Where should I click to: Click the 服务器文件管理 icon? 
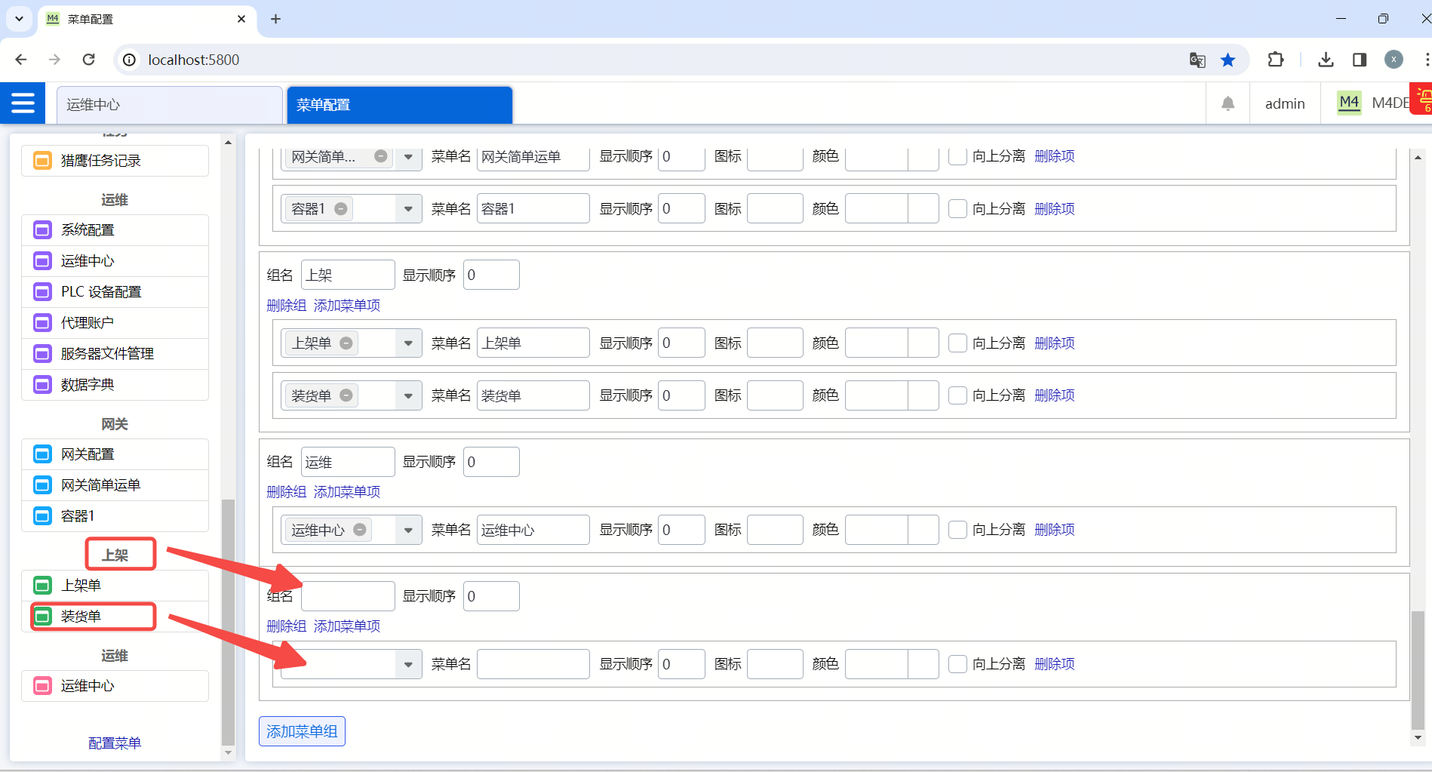(x=42, y=354)
